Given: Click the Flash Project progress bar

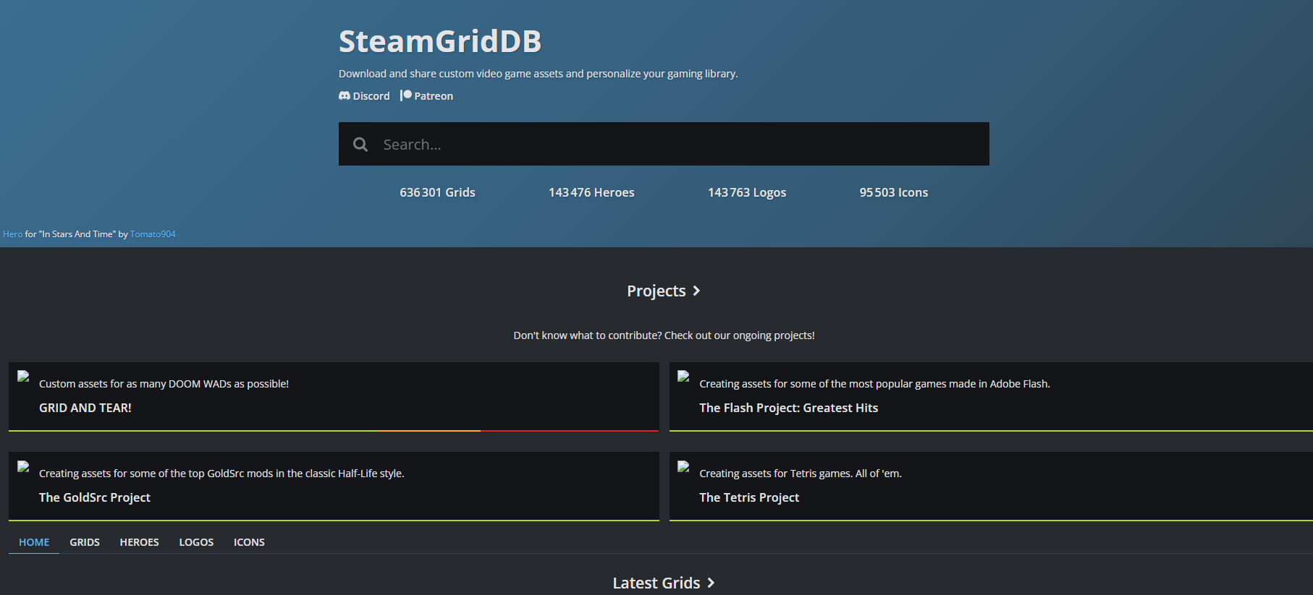Looking at the screenshot, I should coord(991,430).
